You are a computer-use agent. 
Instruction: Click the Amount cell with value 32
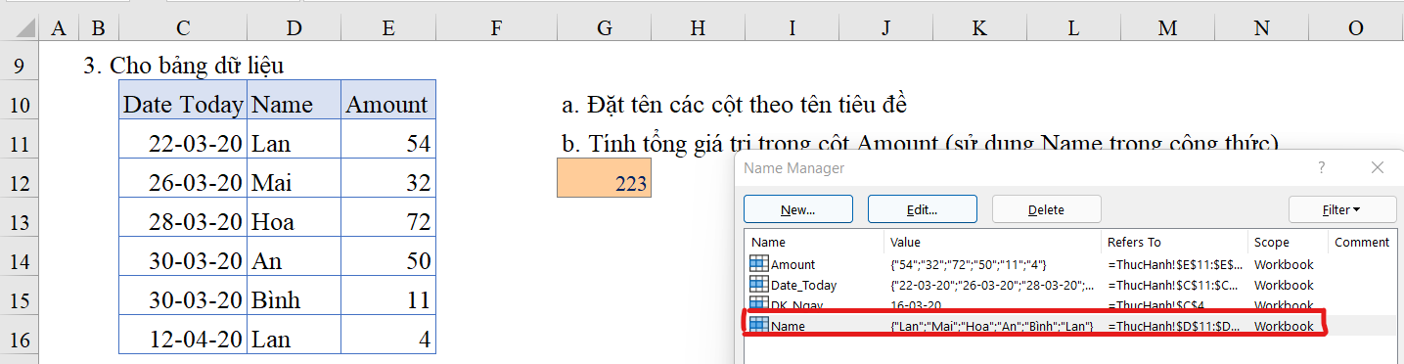[388, 182]
